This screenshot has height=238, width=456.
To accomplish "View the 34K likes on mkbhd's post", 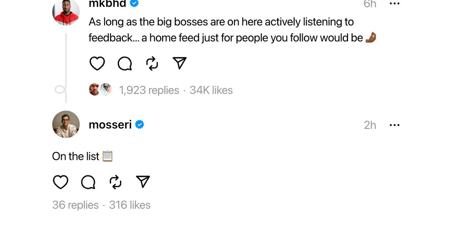I will (211, 90).
